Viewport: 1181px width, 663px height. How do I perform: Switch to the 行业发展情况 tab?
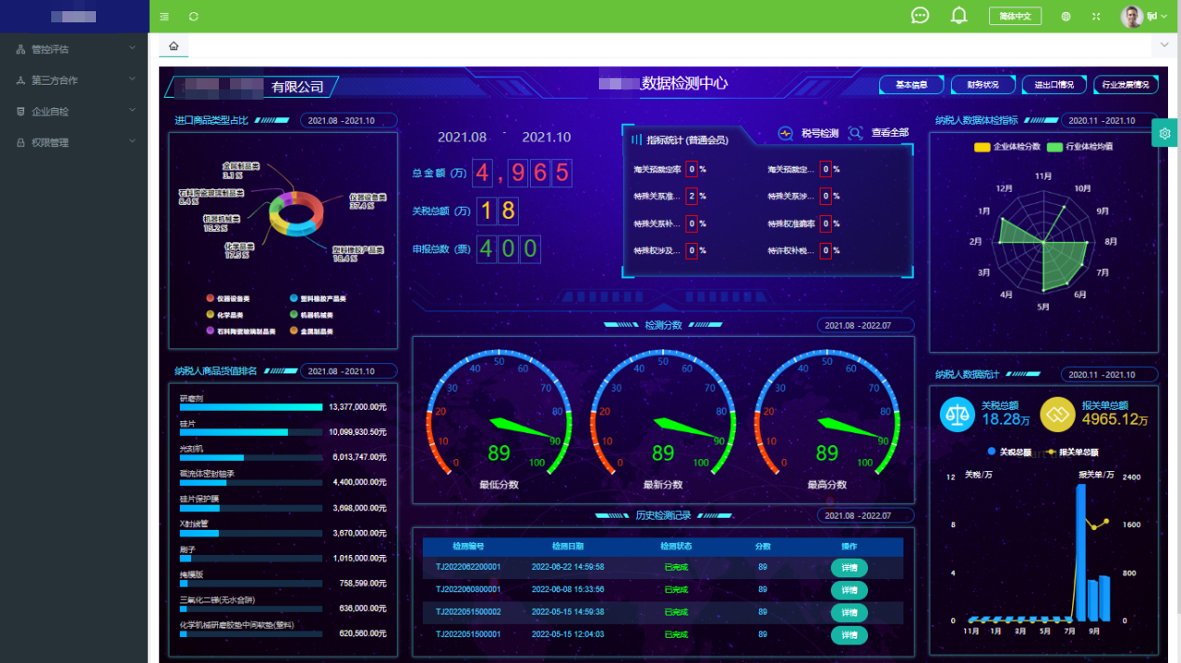[x=1126, y=85]
